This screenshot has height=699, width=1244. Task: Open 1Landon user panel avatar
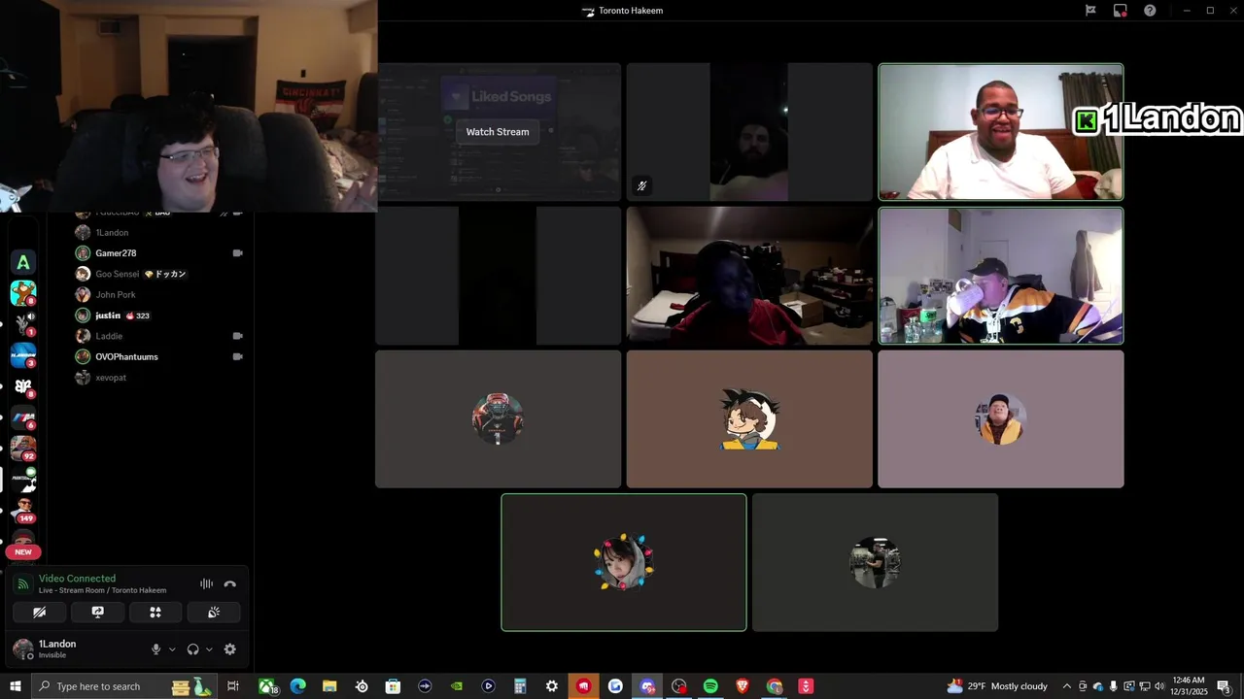click(23, 649)
